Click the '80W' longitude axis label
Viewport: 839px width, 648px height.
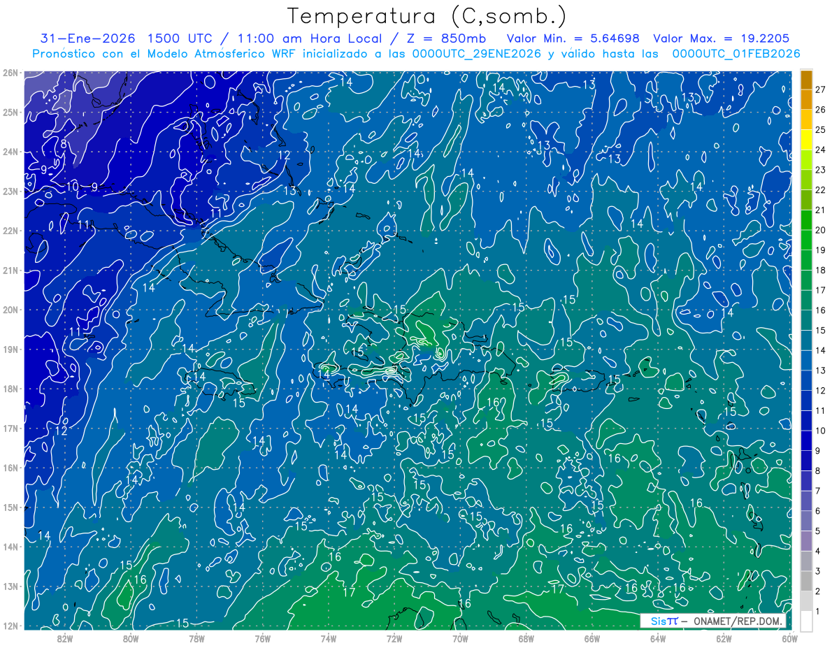click(131, 638)
